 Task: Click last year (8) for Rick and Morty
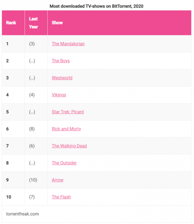coord(32,129)
